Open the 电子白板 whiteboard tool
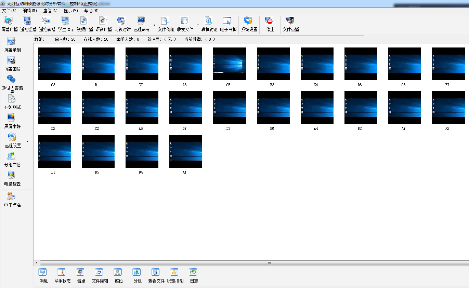The width and height of the screenshot is (469, 288). (x=228, y=24)
